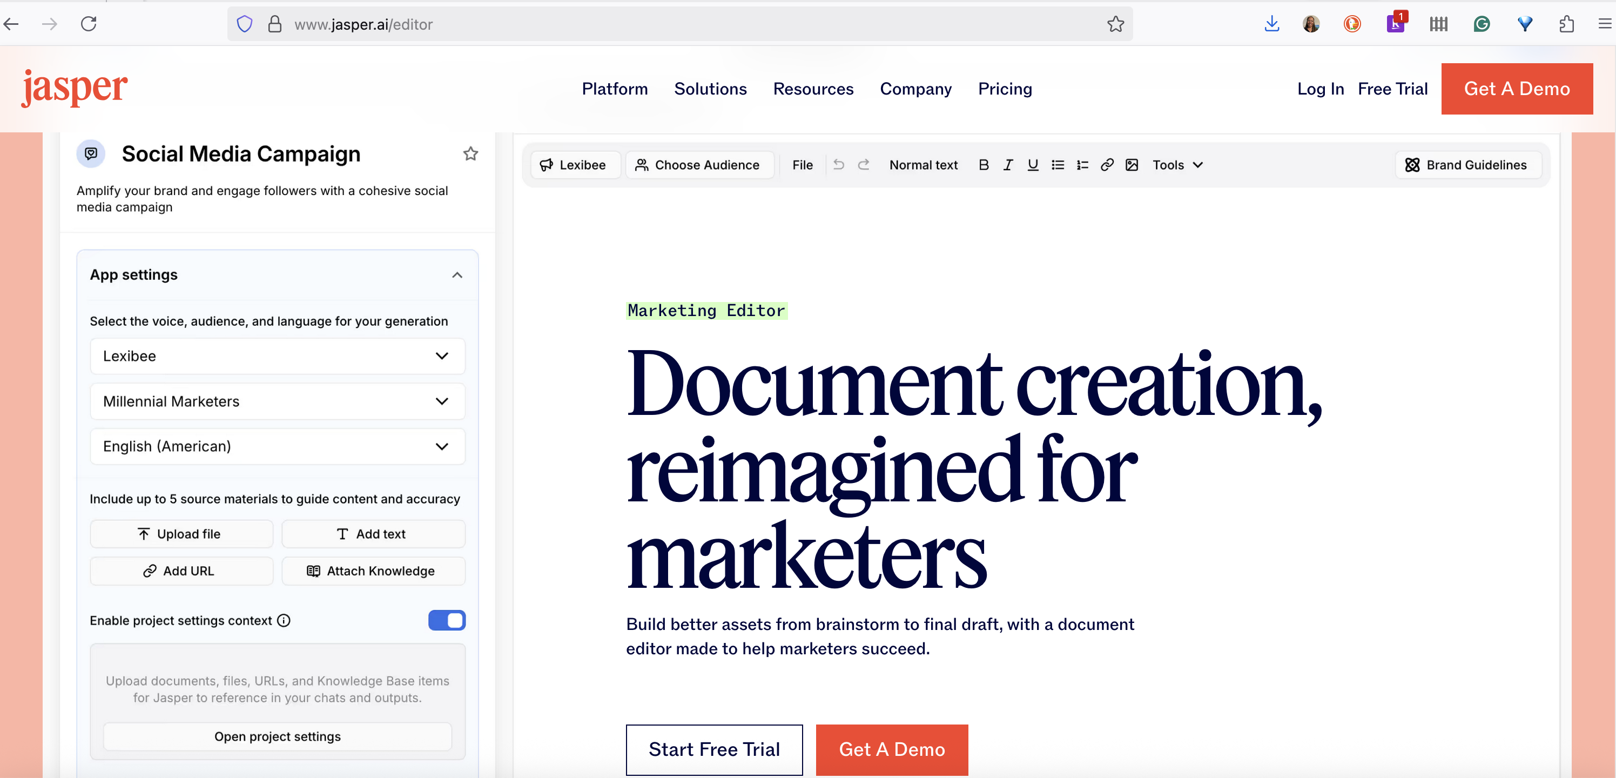
Task: Open the File menu in editor
Action: point(803,165)
